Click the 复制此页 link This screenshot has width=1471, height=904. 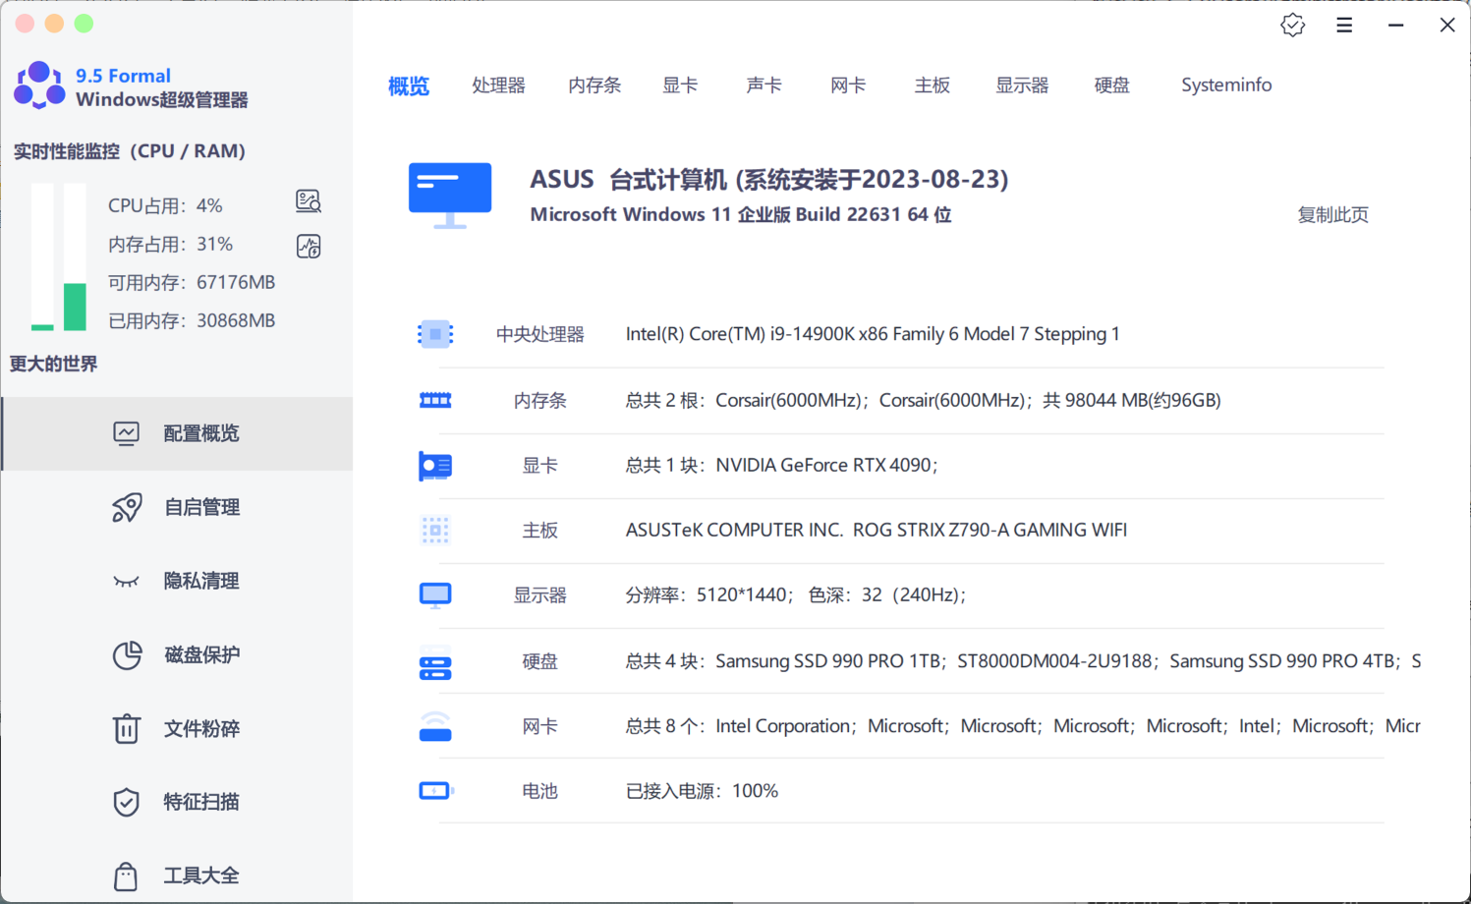[x=1332, y=215]
